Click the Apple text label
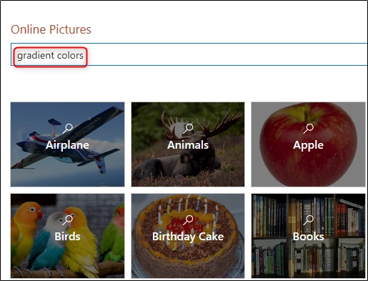368x281 pixels. pyautogui.click(x=308, y=145)
